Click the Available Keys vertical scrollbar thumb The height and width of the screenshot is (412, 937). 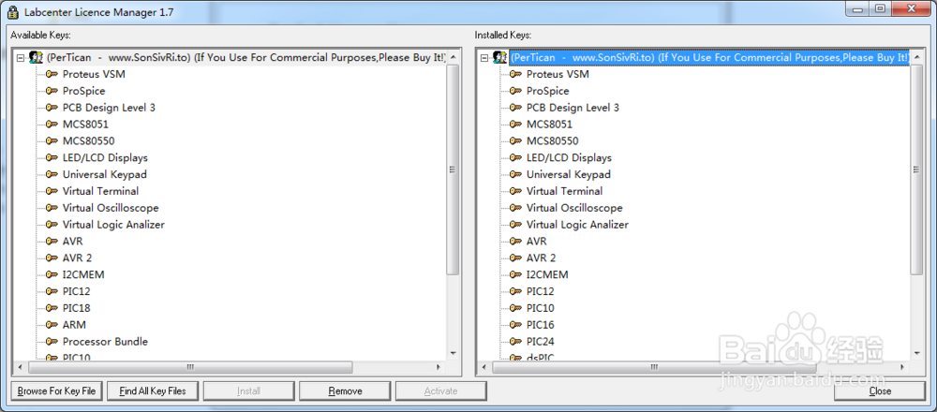453,169
